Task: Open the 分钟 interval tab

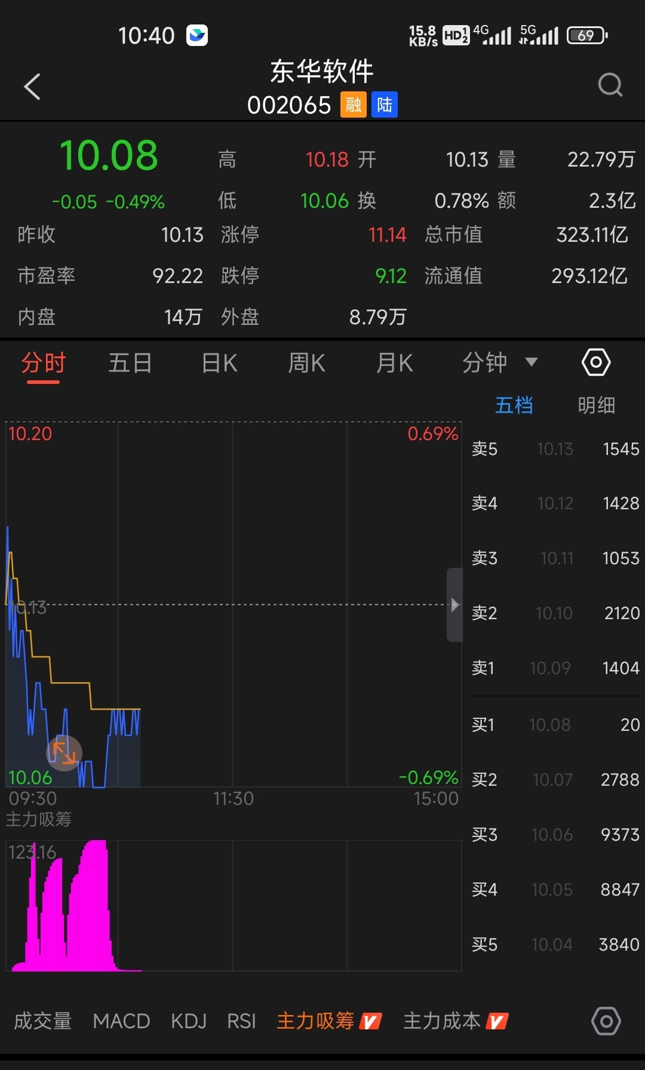Action: tap(485, 363)
